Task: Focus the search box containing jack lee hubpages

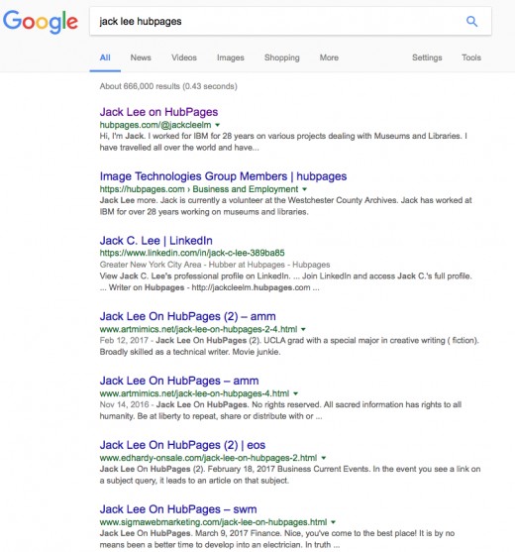Action: (x=278, y=22)
